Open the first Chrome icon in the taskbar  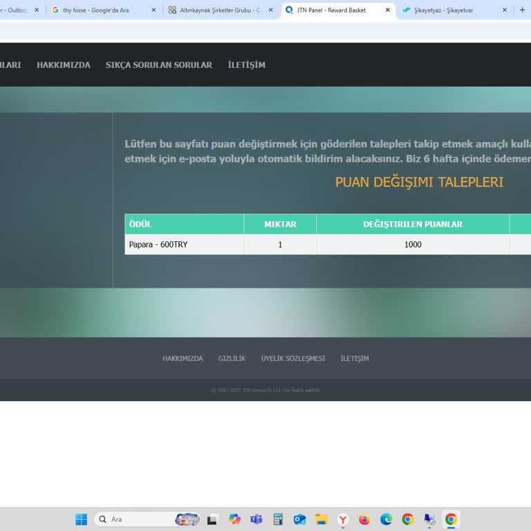coord(408,519)
